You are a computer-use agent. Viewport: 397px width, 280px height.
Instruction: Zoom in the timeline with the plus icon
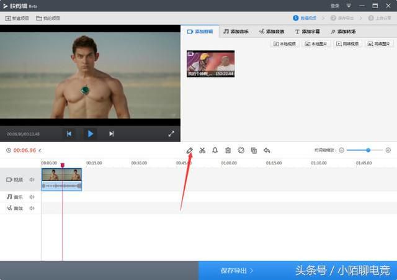pyautogui.click(x=388, y=150)
